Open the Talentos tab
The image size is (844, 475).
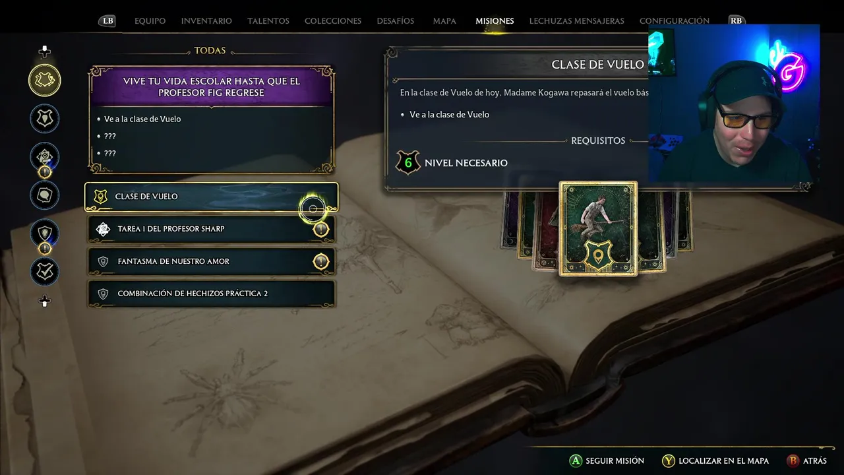point(268,21)
